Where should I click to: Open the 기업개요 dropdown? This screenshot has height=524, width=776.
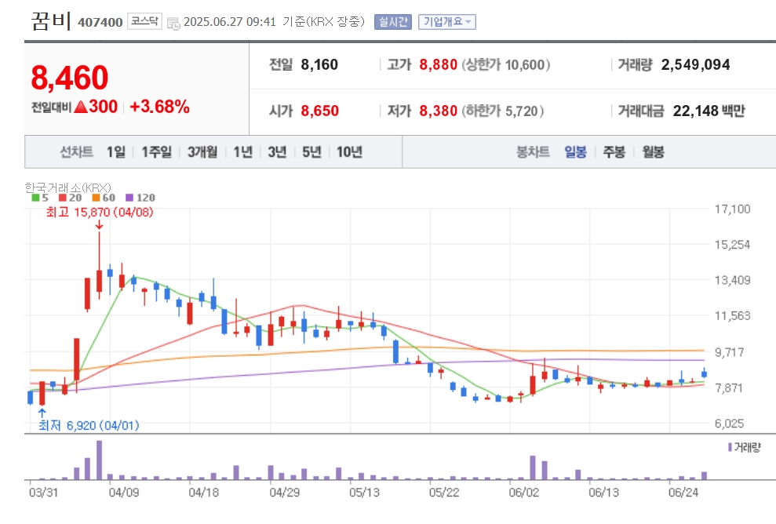447,22
